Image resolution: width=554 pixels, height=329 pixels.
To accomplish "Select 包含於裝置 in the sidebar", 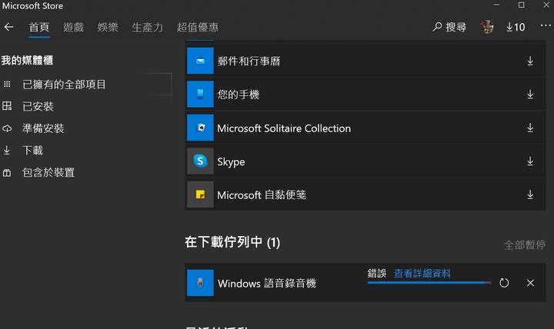I will 48,172.
